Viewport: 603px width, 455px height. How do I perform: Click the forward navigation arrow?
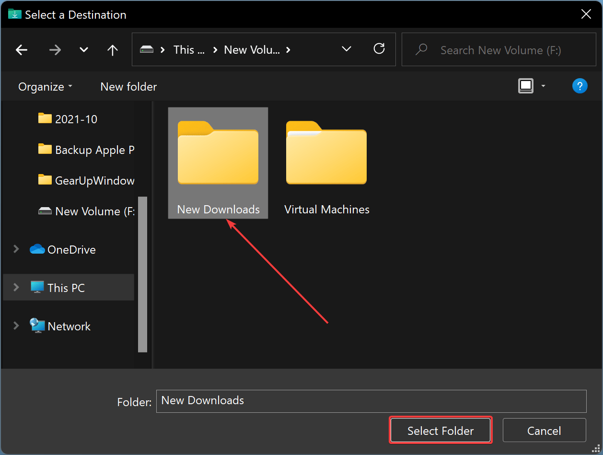pos(55,49)
